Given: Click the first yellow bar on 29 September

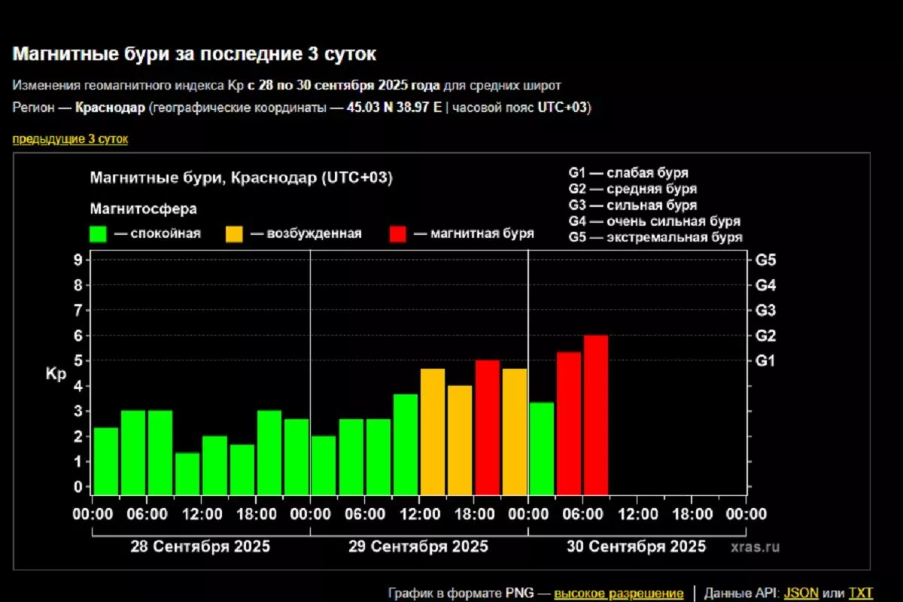Looking at the screenshot, I should click(x=433, y=430).
